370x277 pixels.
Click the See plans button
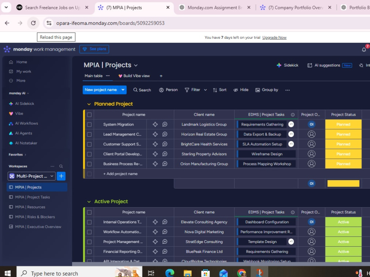coord(94,49)
